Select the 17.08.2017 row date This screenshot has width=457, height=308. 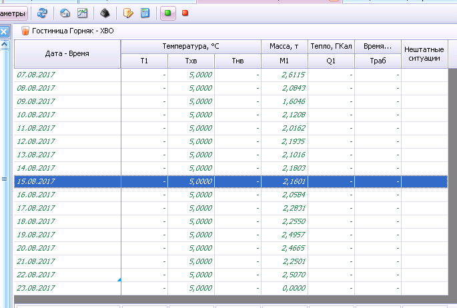point(36,209)
